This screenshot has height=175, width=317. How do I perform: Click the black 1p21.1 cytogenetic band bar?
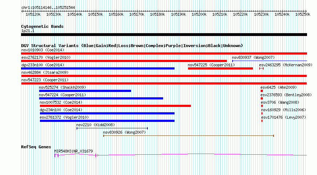tap(164, 35)
